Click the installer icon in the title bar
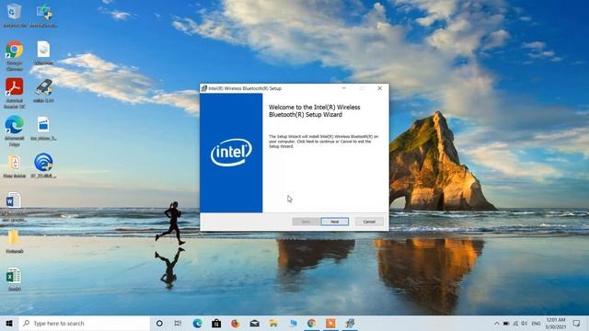 click(204, 88)
